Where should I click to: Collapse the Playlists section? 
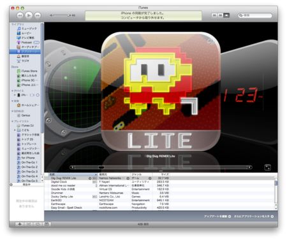(x=12, y=122)
